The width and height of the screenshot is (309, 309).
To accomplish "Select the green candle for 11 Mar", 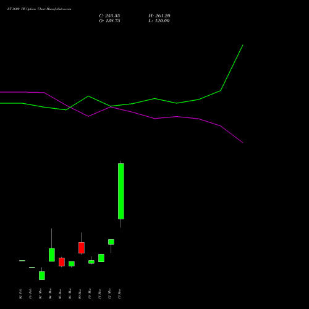I will 101,258.
